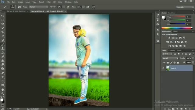Select the Paint Bucket tool
195x110 pixels.
(2, 61)
